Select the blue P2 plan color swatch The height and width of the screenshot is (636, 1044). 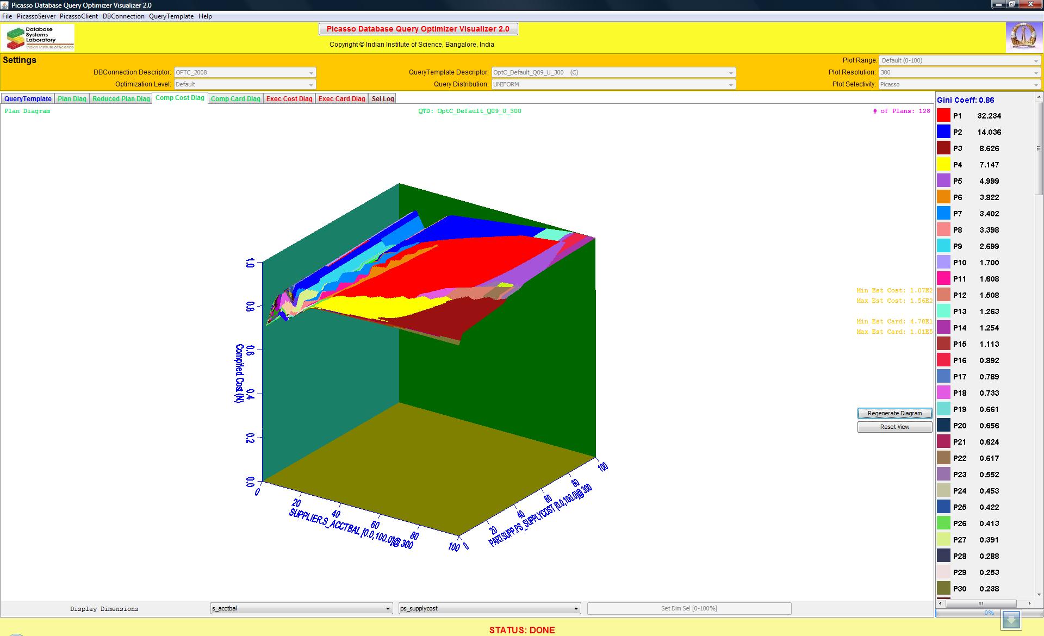pyautogui.click(x=943, y=132)
